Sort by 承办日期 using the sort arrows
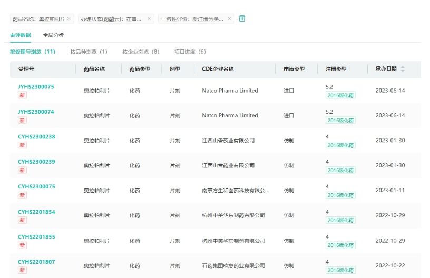 [403, 69]
